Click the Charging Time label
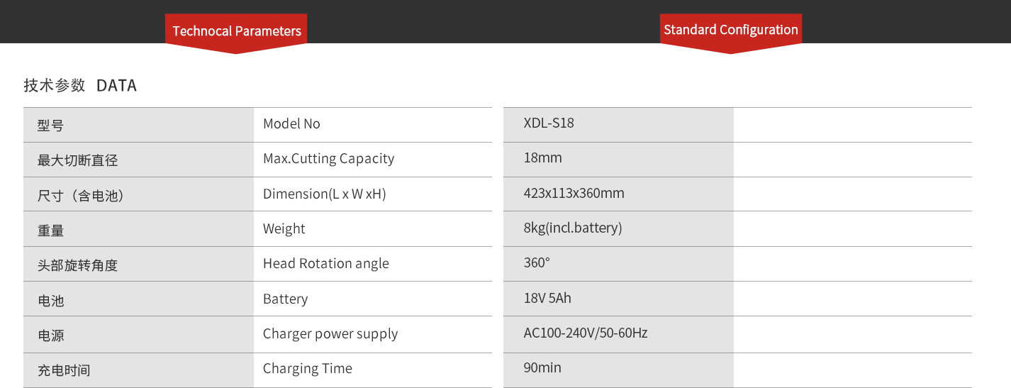Screen dimensions: 1011x388 point(308,369)
